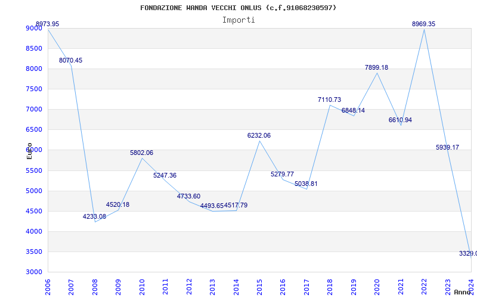Screen dimensions: 477x298
Task: Click the x-axis year label 2014
Action: (236, 287)
